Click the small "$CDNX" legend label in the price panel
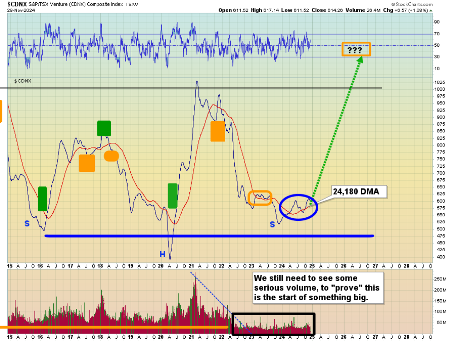 pos(23,81)
